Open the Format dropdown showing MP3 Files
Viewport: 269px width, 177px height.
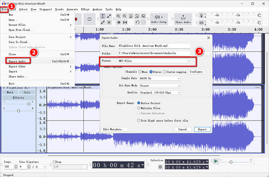(x=154, y=61)
